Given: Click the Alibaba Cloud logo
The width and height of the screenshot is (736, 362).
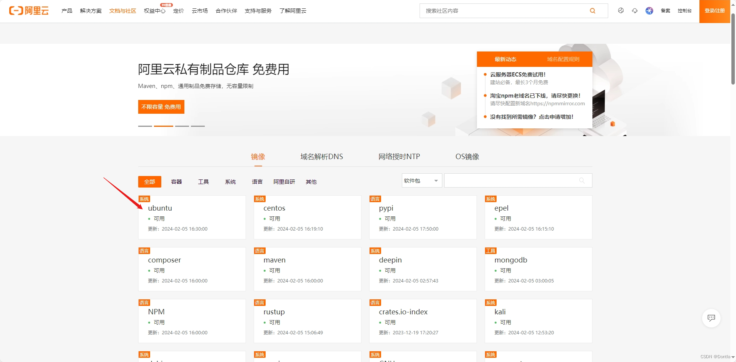Looking at the screenshot, I should point(29,11).
